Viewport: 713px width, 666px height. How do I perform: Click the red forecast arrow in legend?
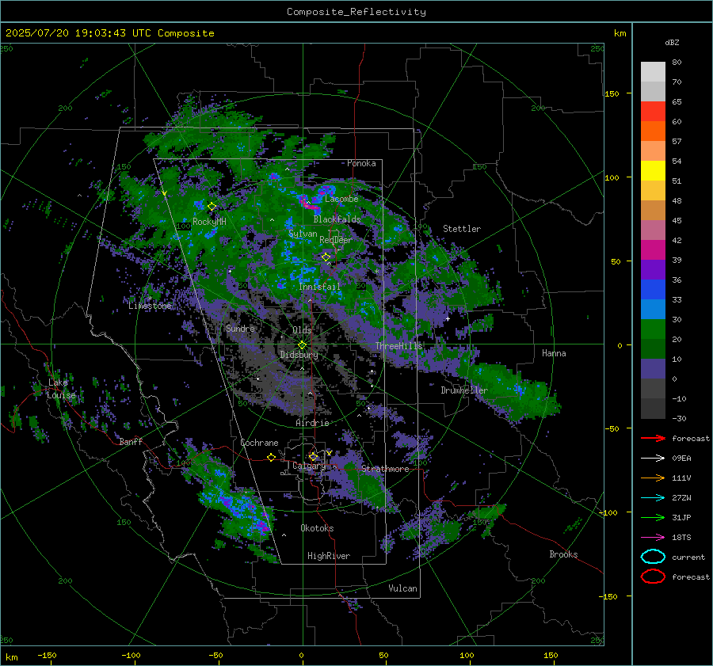653,438
